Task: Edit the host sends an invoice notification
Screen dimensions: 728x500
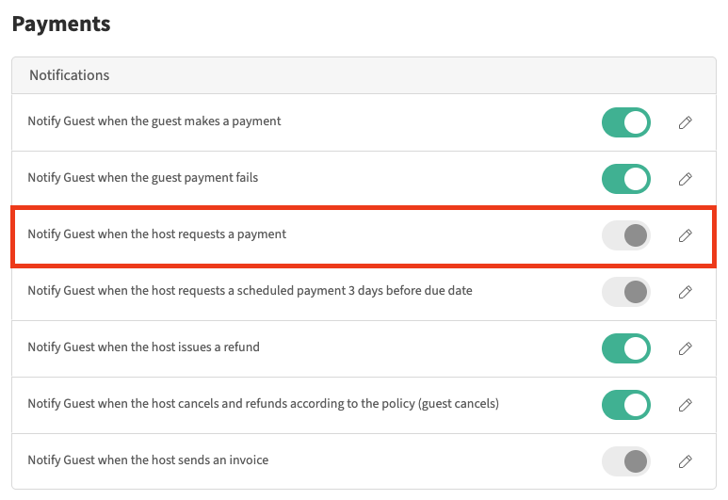Action: (x=686, y=461)
